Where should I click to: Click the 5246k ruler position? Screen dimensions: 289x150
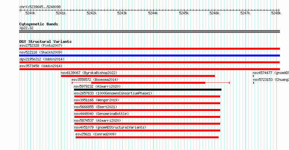coord(214,13)
